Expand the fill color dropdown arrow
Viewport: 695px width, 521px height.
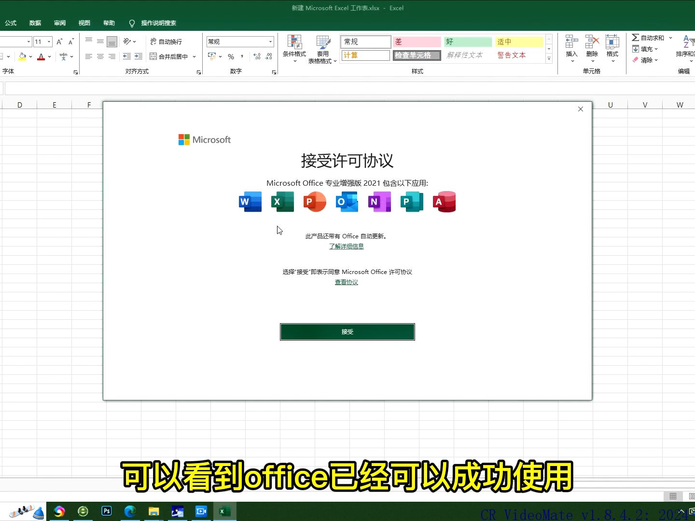click(x=30, y=56)
